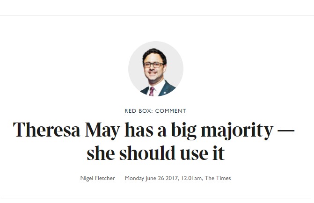Click the author's circular profile photo
314x203 pixels.
(155, 69)
